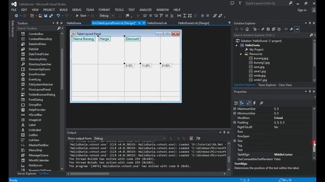Click Collapse All in Solution Explorer toolbar
The image size is (325, 182).
tap(274, 29)
